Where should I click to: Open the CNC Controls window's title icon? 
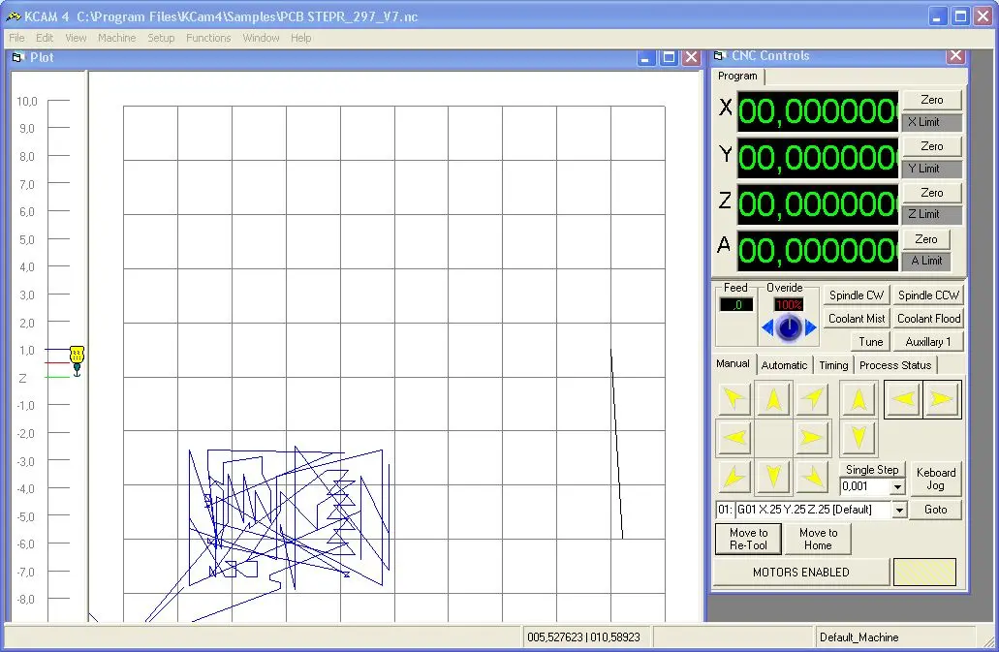[720, 55]
